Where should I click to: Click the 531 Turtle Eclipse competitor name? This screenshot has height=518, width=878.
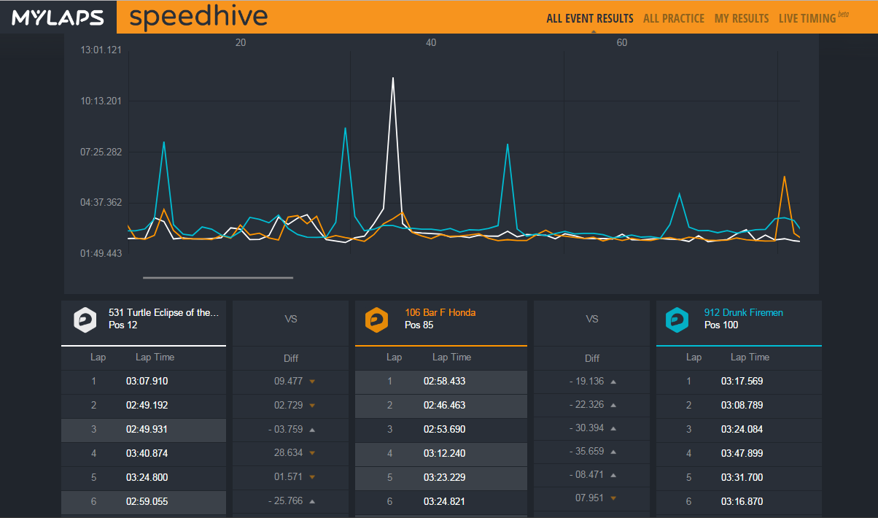pos(163,312)
